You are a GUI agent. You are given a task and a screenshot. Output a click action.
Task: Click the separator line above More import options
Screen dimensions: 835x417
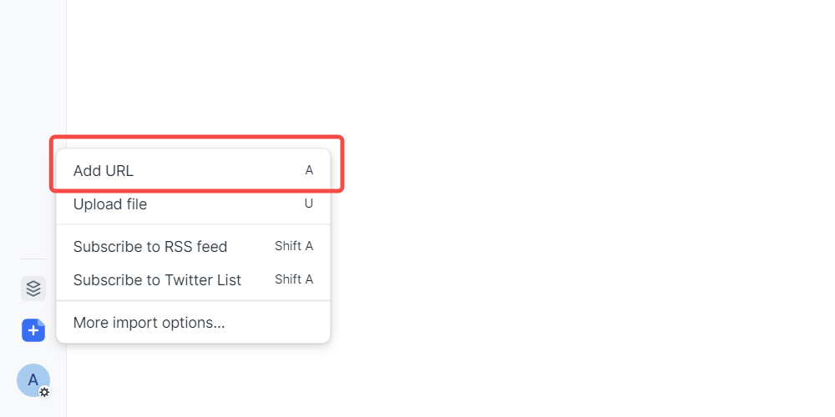(x=193, y=301)
